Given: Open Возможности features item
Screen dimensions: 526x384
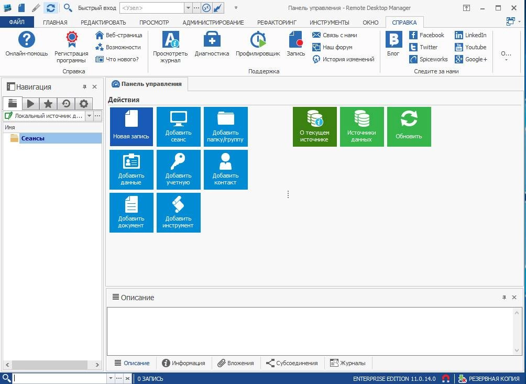Looking at the screenshot, I should click(x=118, y=47).
